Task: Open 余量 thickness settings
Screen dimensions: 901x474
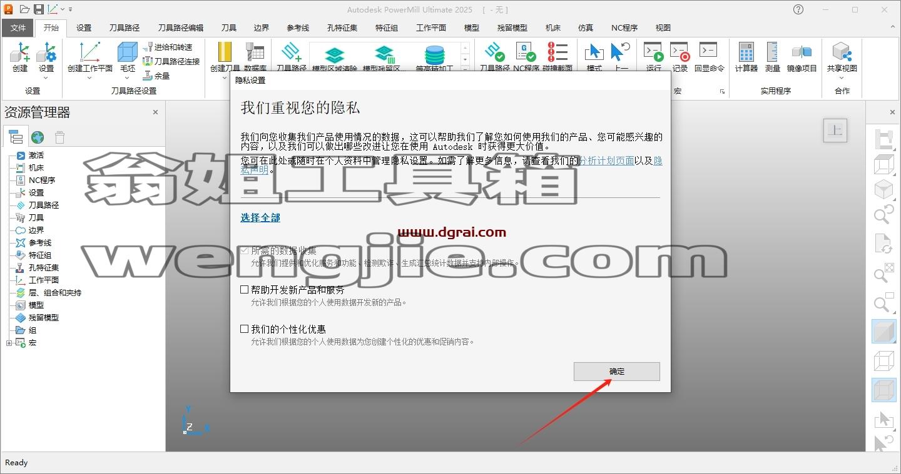Action: coord(156,76)
